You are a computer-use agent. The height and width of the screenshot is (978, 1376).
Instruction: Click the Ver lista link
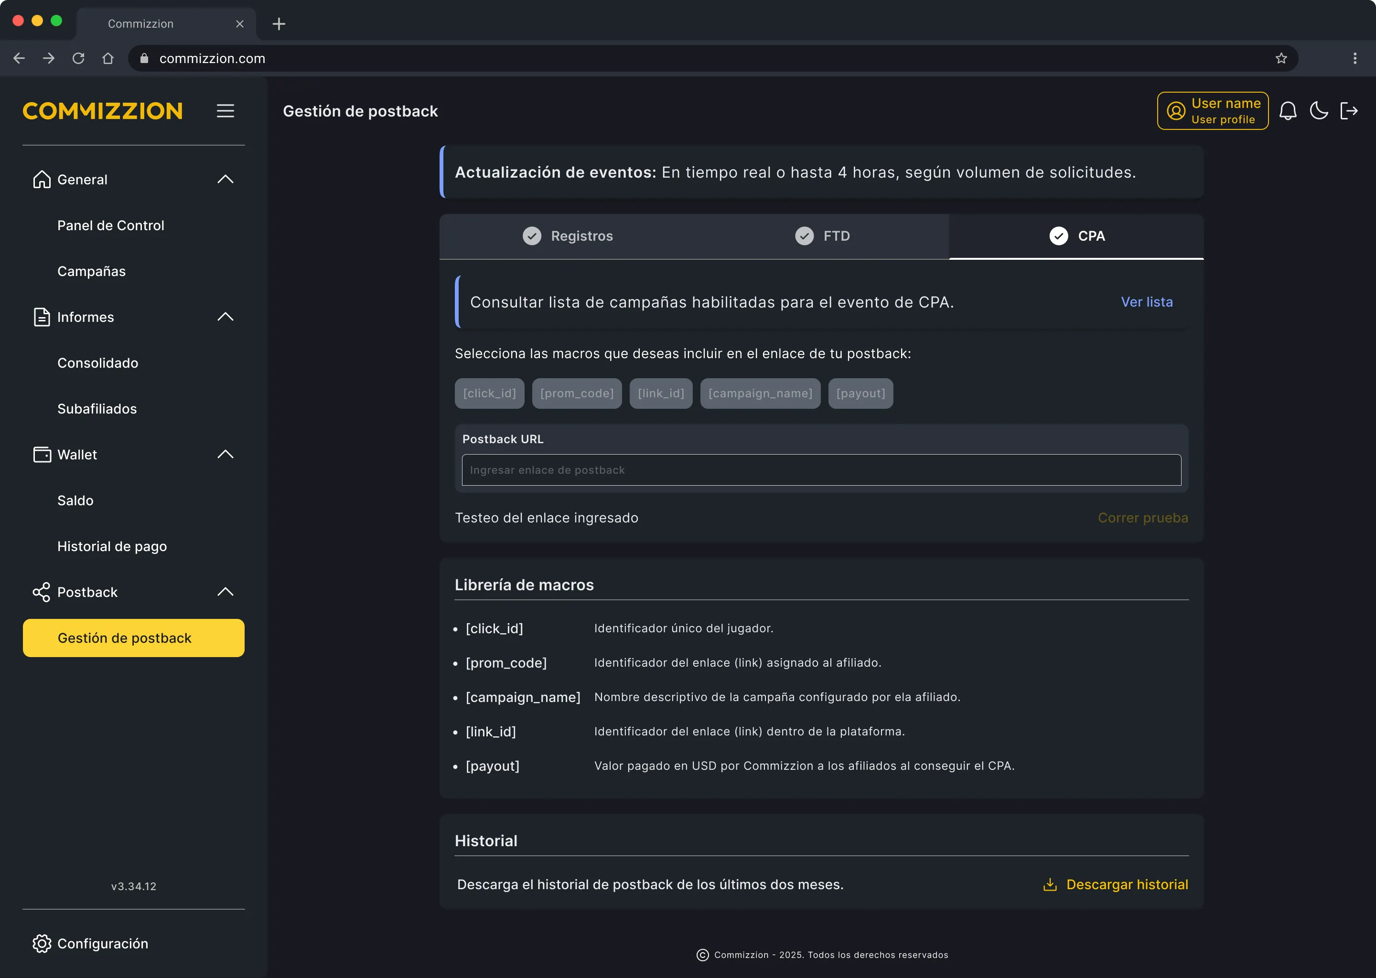click(x=1147, y=302)
